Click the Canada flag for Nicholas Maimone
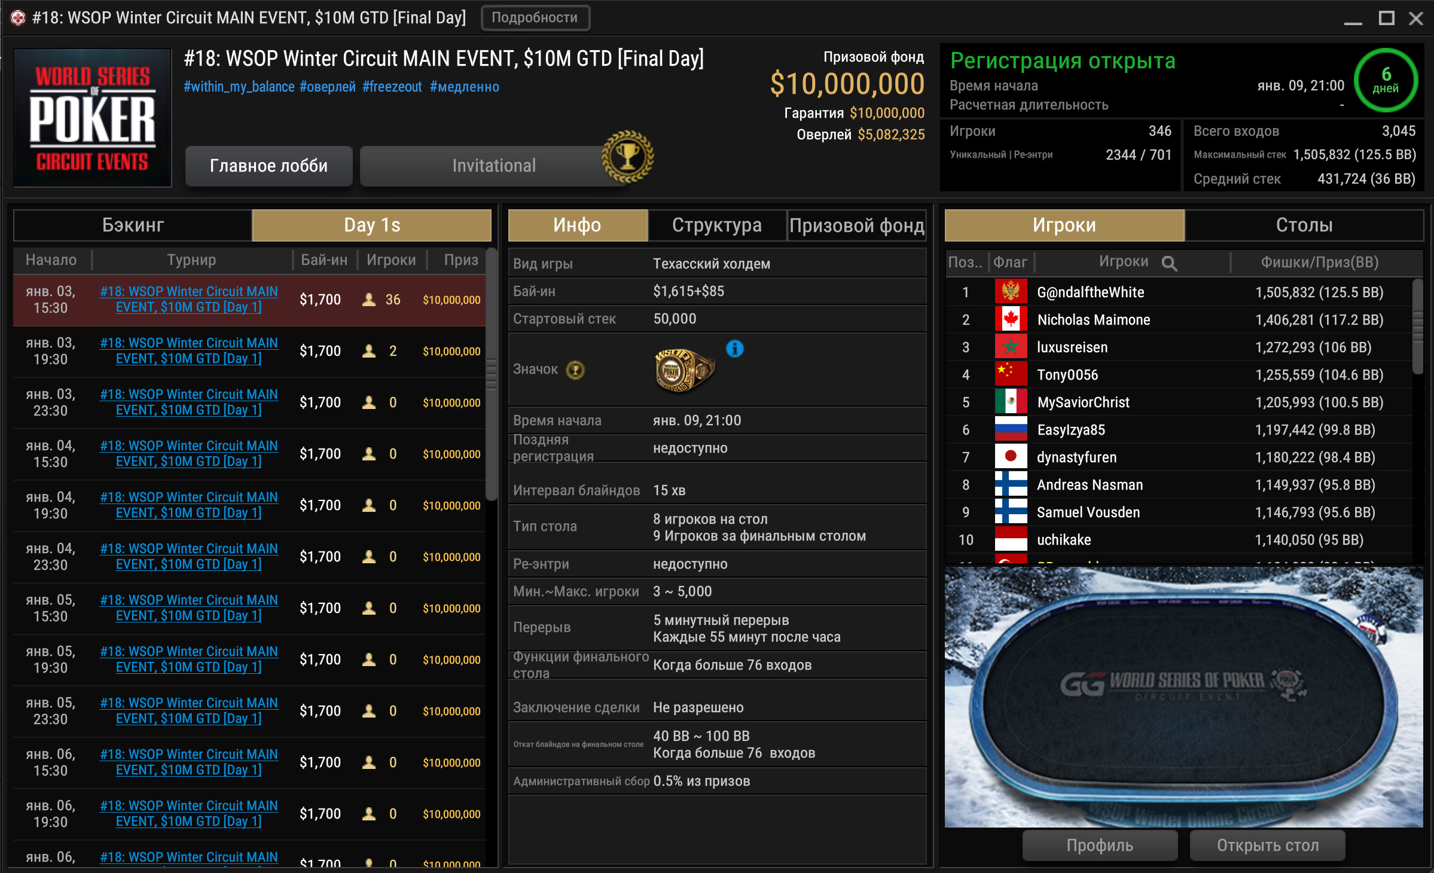The width and height of the screenshot is (1434, 873). point(1011,319)
